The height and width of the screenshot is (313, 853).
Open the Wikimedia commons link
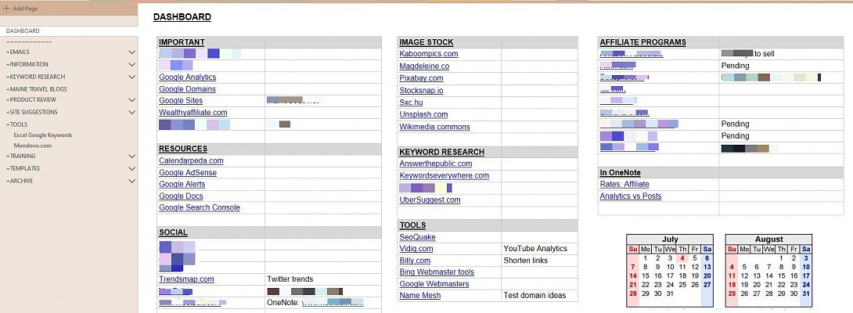point(434,127)
